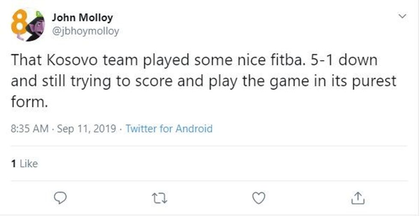
Task: Select the word "form." in tweet
Action: [29, 103]
